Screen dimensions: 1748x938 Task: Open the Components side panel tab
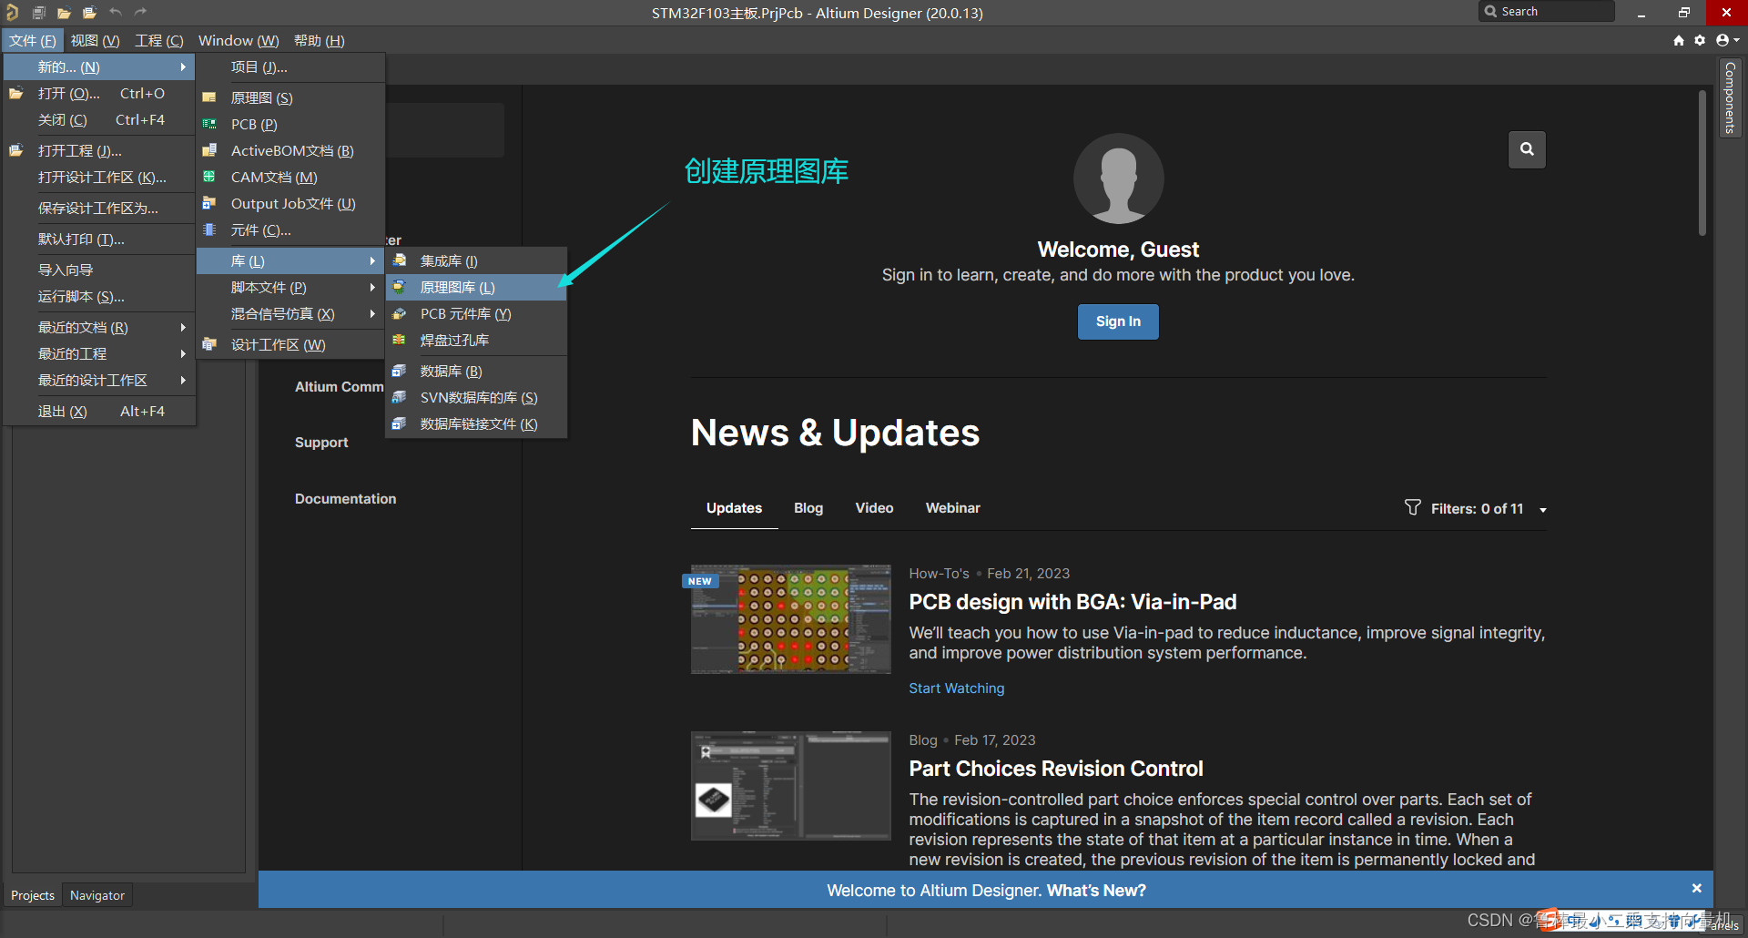tap(1730, 97)
